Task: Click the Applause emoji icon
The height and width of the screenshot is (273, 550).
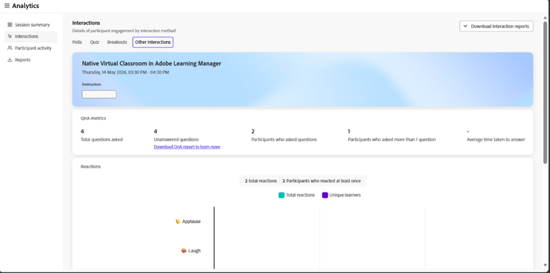Action: pyautogui.click(x=178, y=222)
